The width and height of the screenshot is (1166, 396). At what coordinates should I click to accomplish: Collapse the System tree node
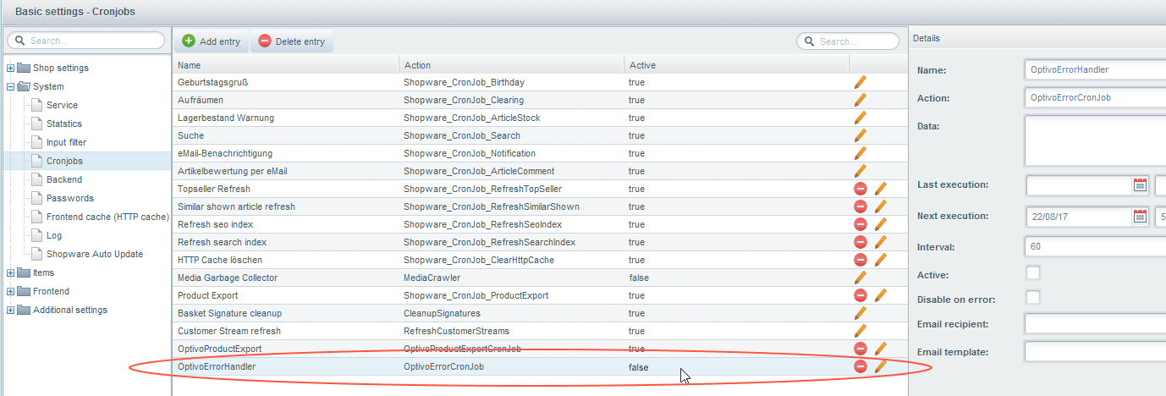point(11,87)
